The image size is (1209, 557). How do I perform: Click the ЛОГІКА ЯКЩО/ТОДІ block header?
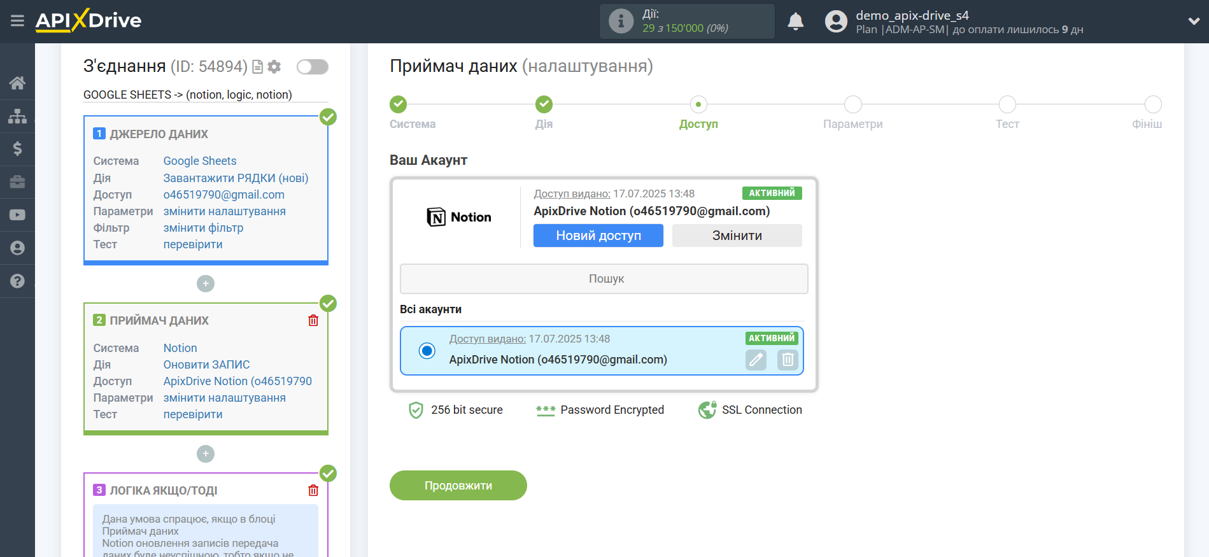163,491
